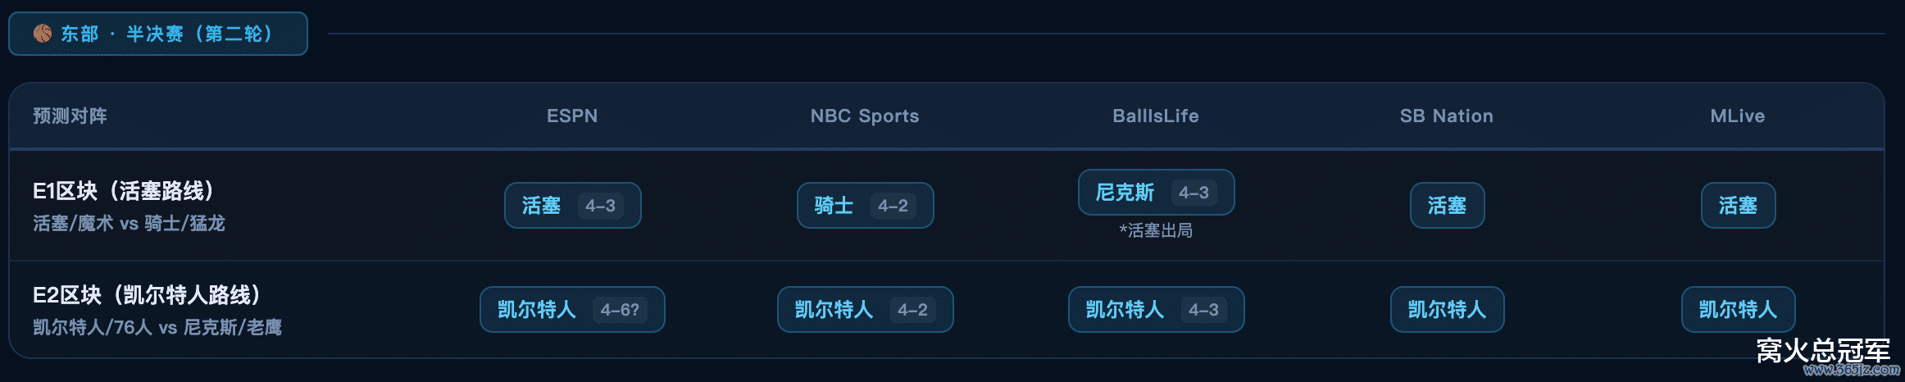This screenshot has width=1905, height=382.
Task: Click BallIsLife's 尼克斯 4–3 prediction pill
Action: click(x=1156, y=193)
